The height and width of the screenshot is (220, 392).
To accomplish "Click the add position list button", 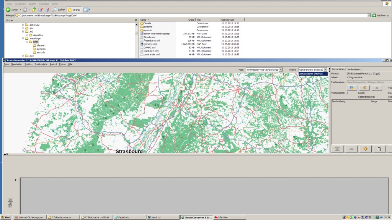I will 351,88.
